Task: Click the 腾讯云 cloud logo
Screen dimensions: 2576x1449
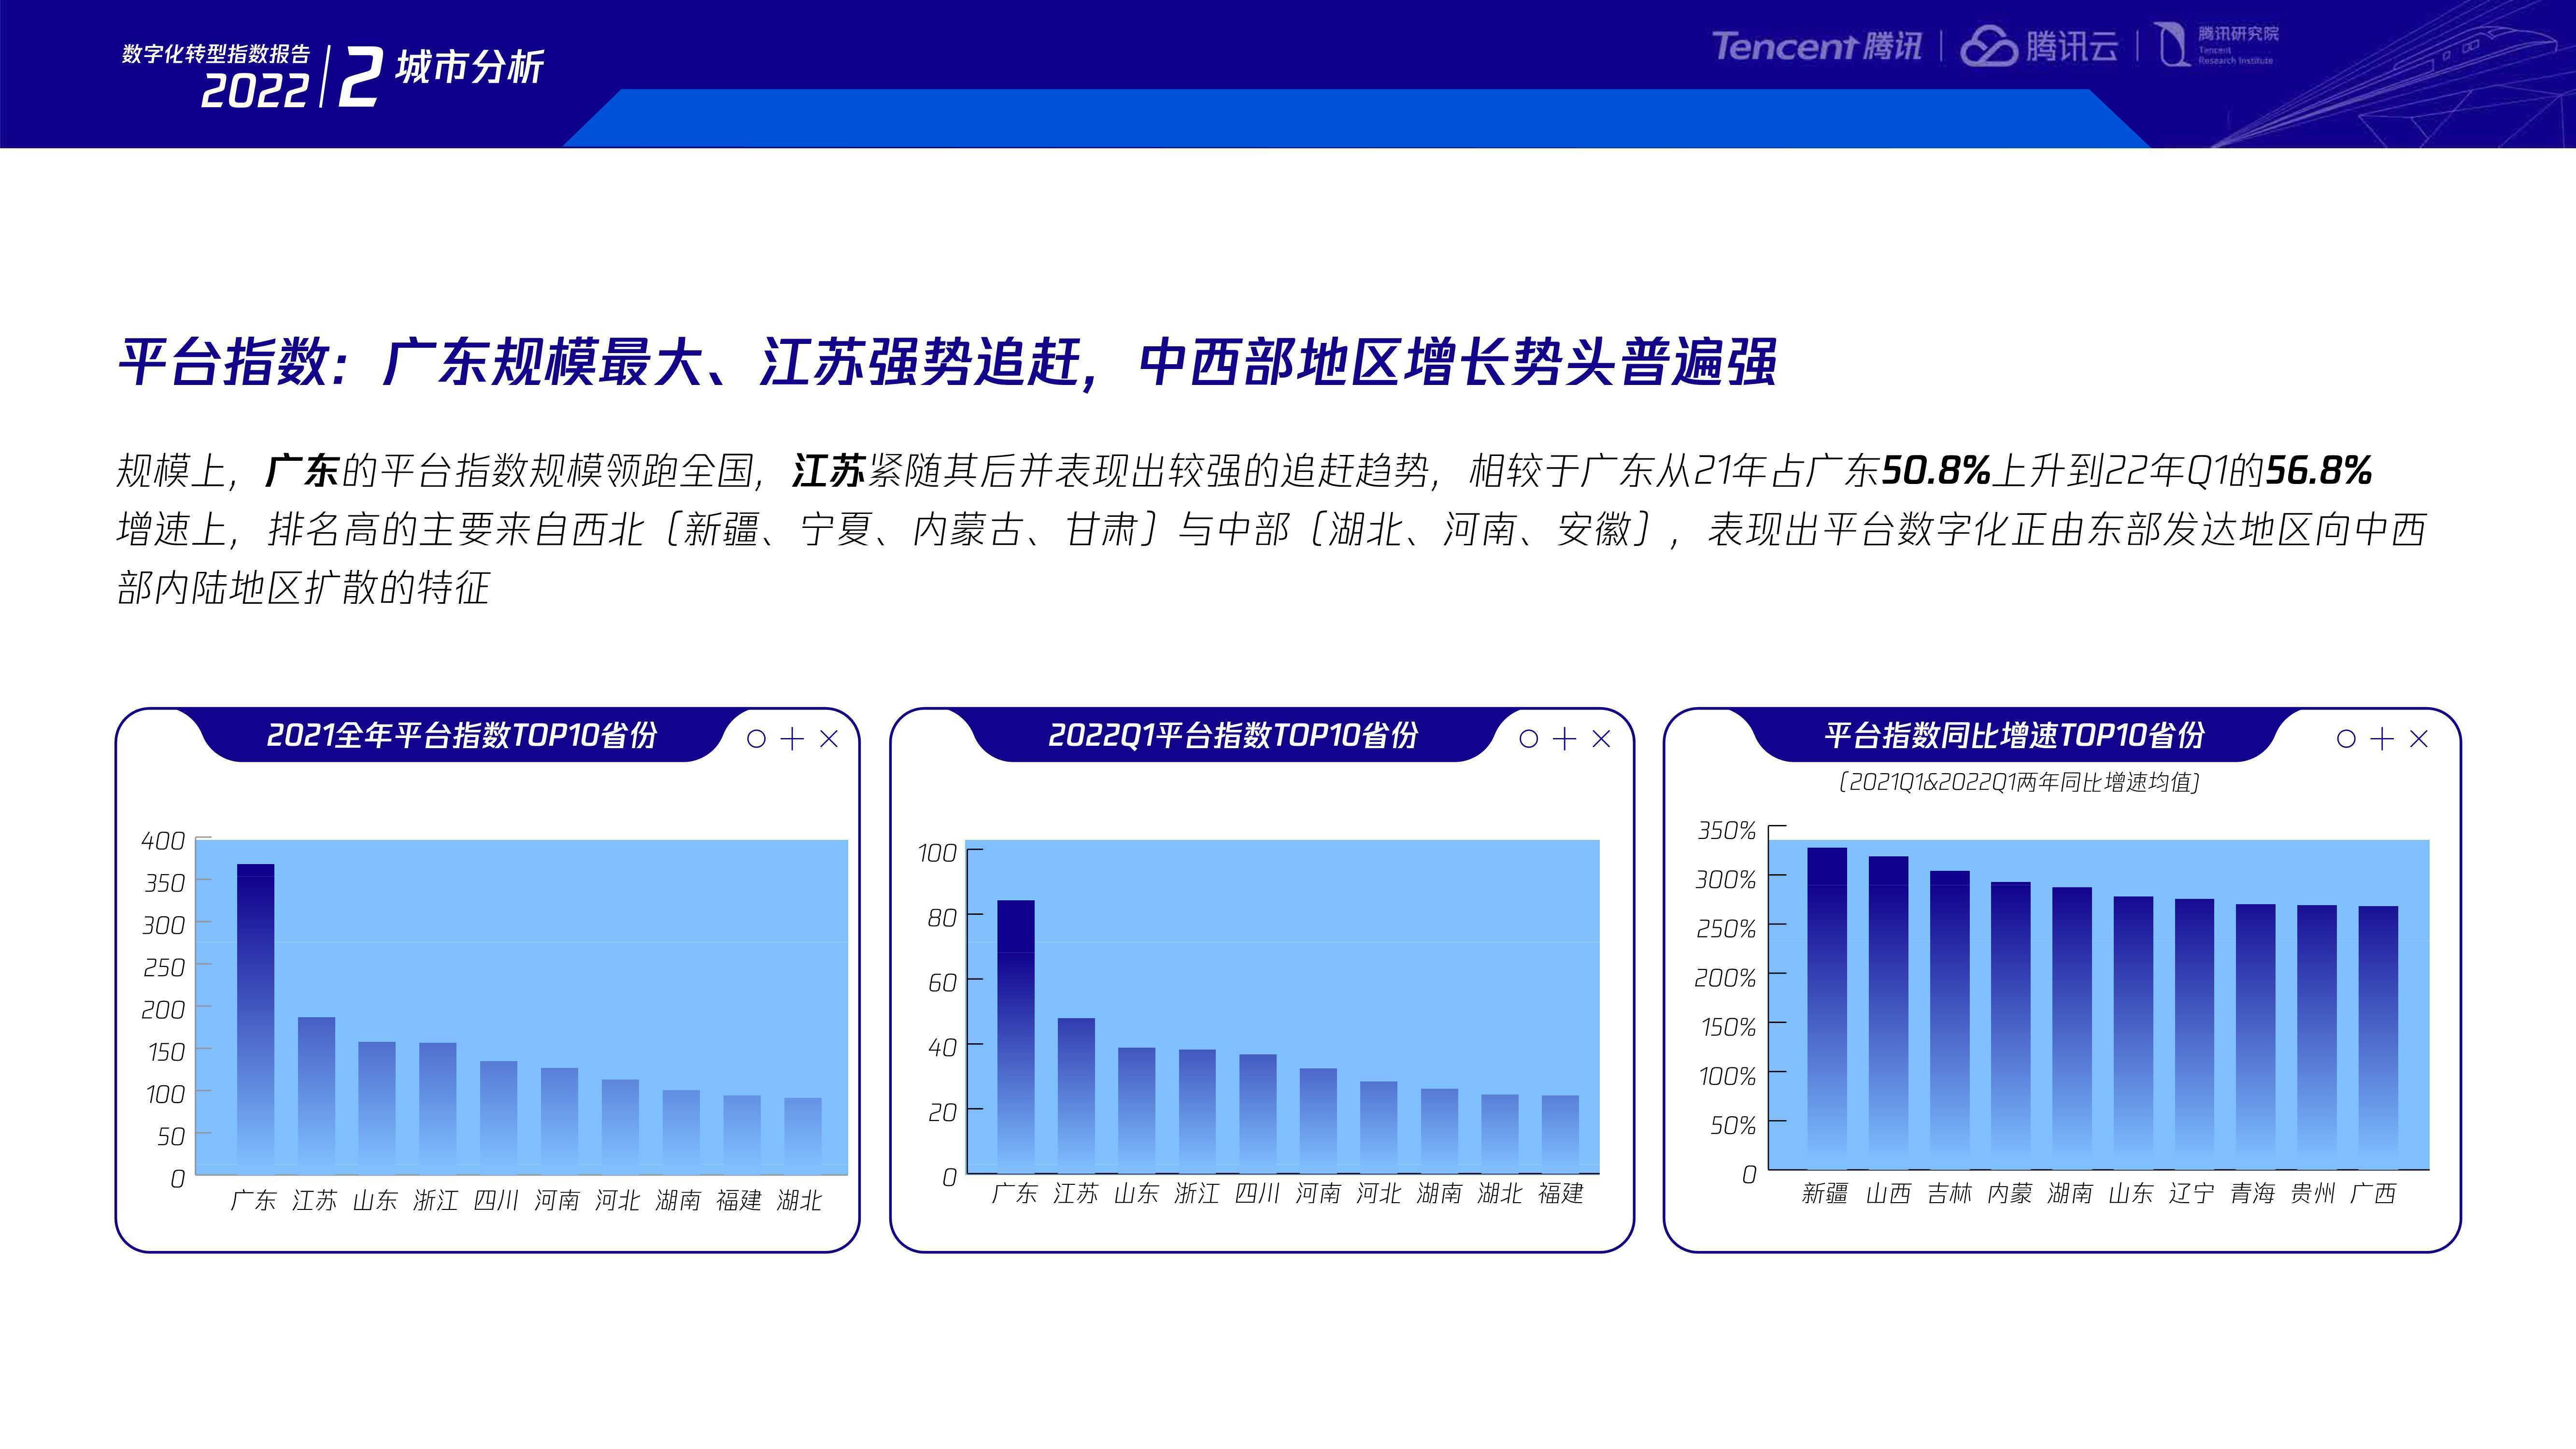Action: (x=2039, y=46)
